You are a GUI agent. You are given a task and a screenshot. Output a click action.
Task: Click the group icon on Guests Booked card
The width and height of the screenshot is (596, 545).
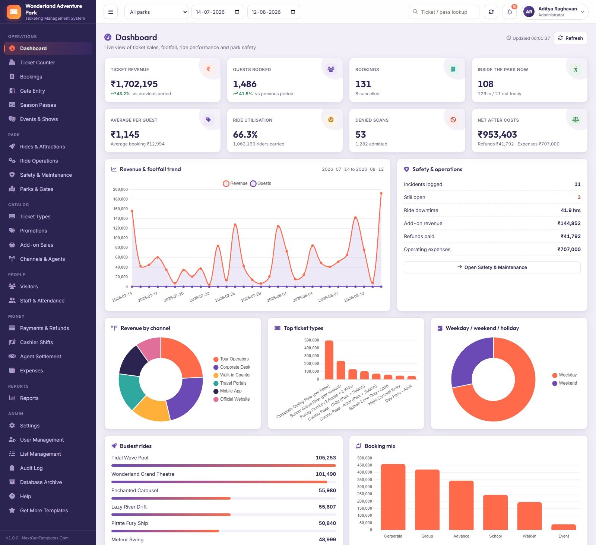click(331, 69)
